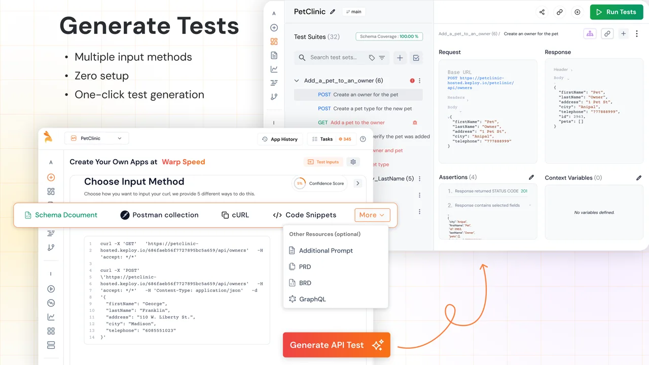Open the filter icon in test sets search
The width and height of the screenshot is (649, 365).
click(382, 58)
